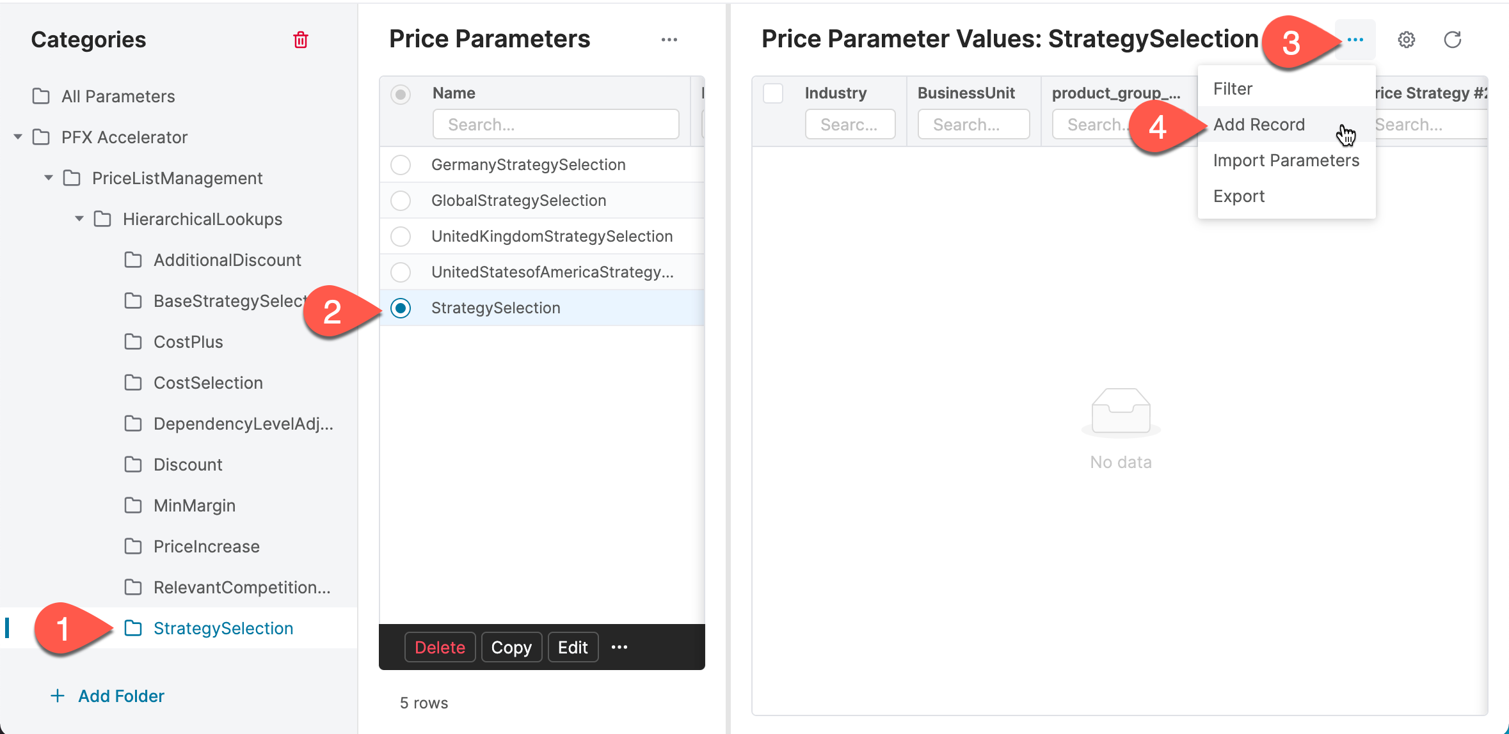Open the Price Parameters ellipsis menu
This screenshot has width=1509, height=734.
[x=669, y=40]
